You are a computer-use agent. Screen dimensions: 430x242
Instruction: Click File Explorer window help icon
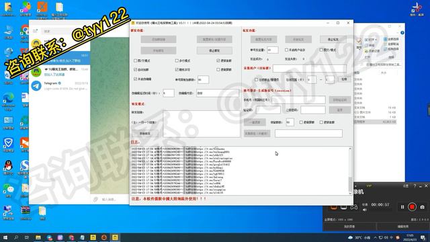click(402, 33)
